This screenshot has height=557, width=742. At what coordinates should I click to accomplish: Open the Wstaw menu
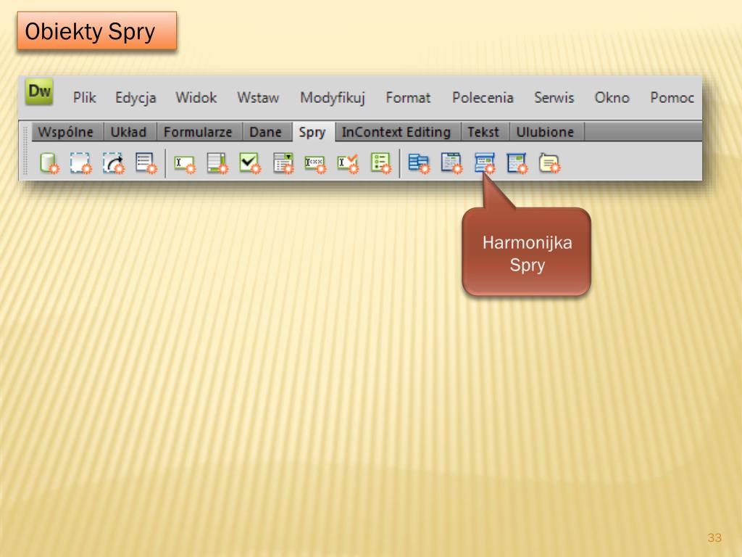point(258,98)
